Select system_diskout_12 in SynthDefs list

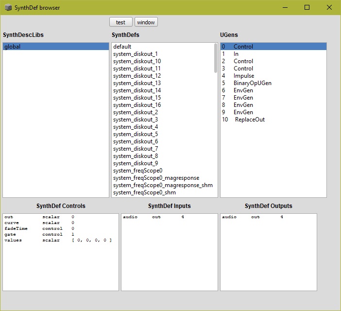point(163,76)
